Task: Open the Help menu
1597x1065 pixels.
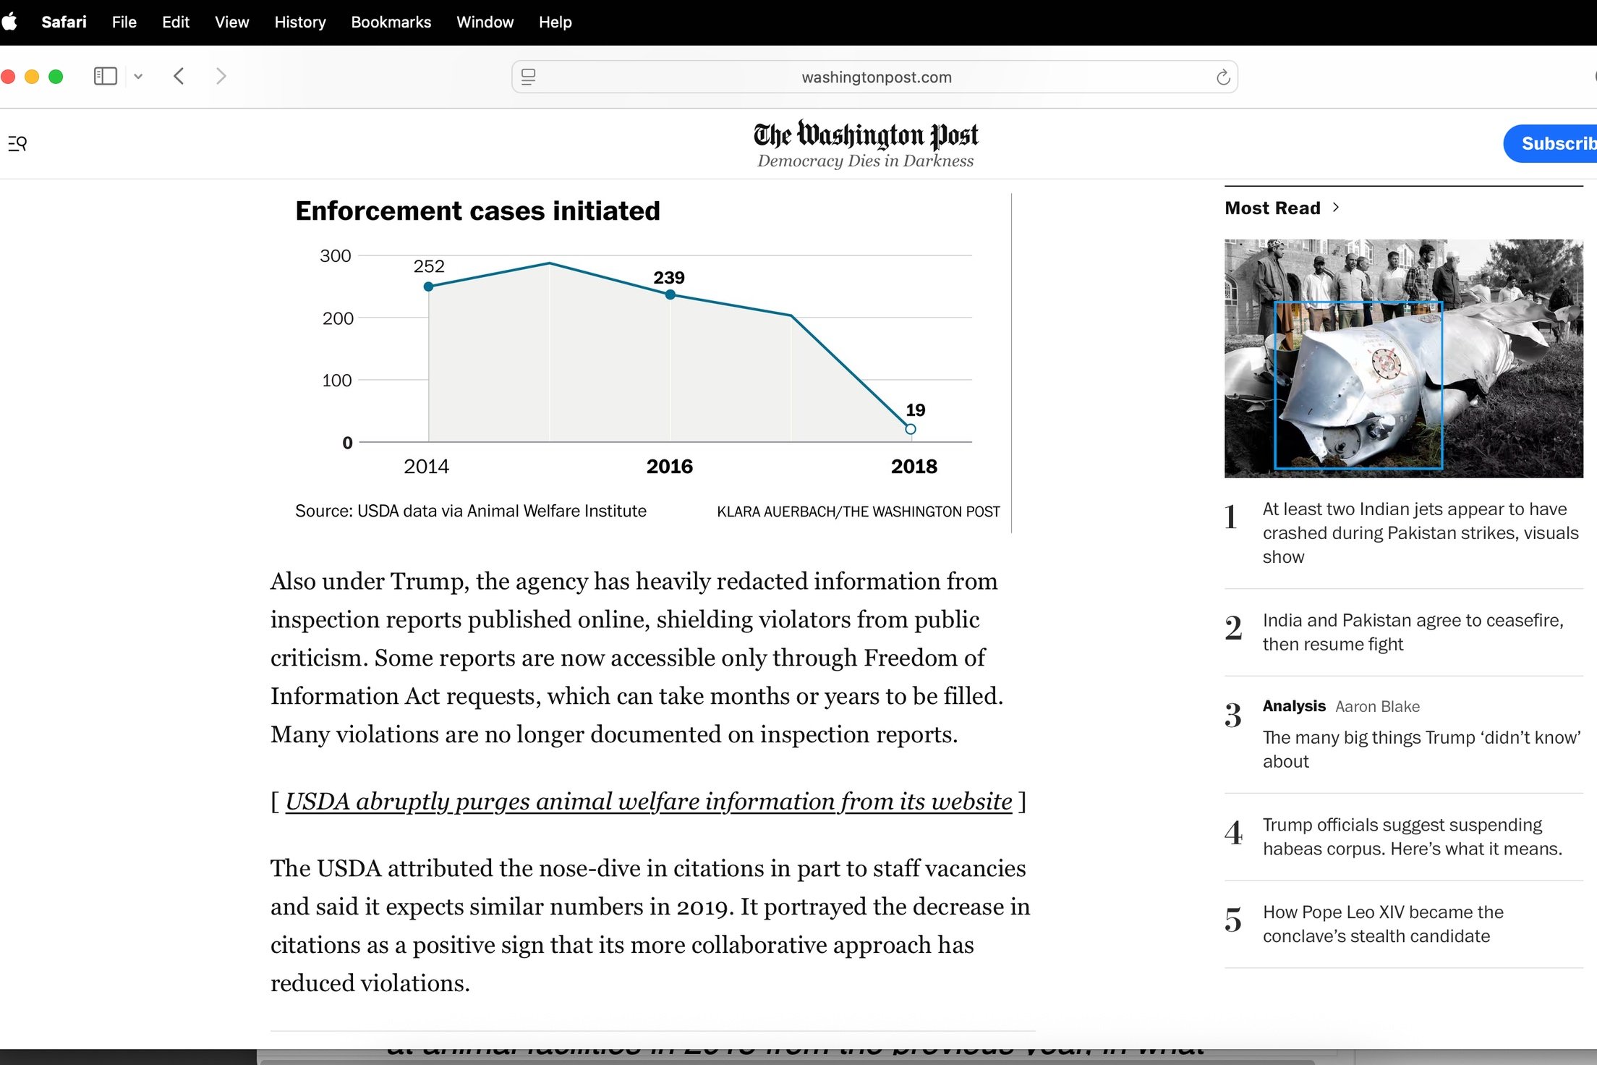Action: (x=555, y=22)
